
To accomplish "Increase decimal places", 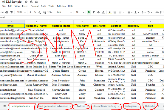I will pyautogui.click(x=44, y=12).
